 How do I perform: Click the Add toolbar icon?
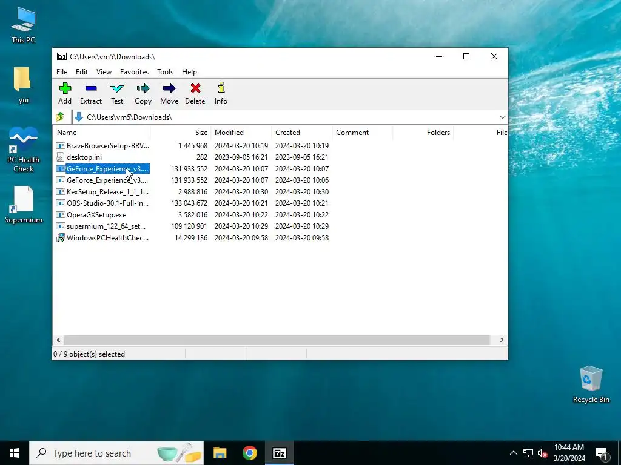65,93
